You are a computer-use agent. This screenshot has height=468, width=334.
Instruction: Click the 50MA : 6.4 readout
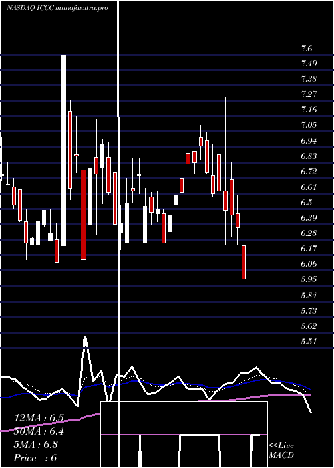click(39, 431)
